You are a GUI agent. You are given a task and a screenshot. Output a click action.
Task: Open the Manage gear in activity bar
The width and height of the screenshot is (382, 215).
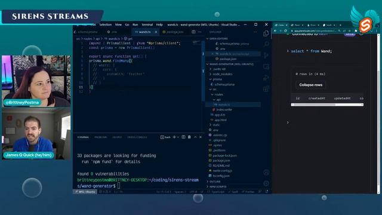click(266, 183)
